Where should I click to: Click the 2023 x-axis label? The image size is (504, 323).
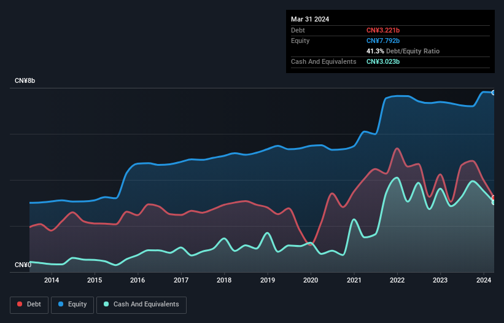(440, 280)
